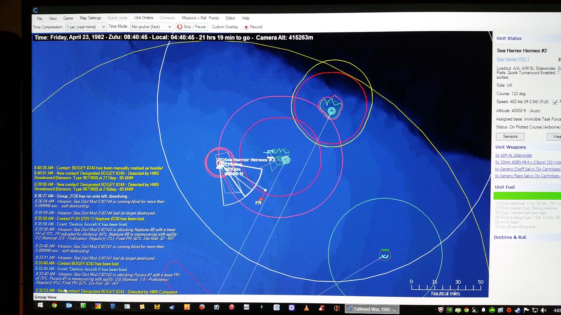Image resolution: width=561 pixels, height=315 pixels.
Task: Expand the Doctrine & RoE section
Action: 510,237
